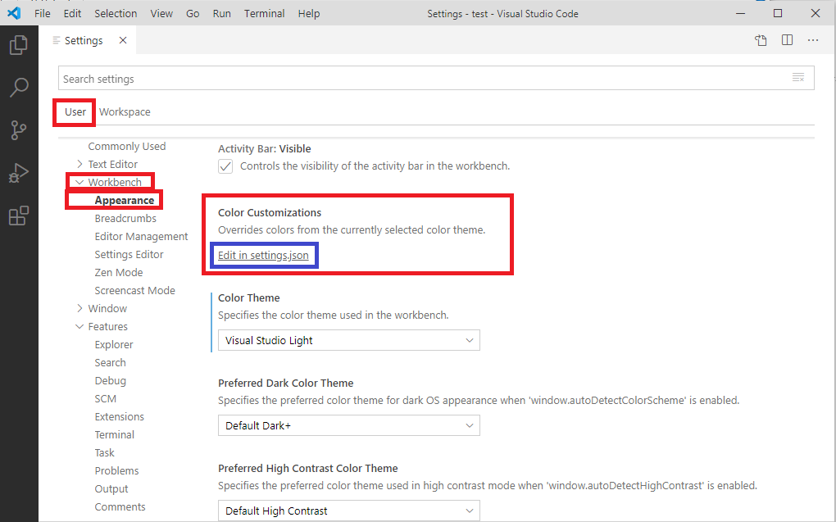This screenshot has height=522, width=836.
Task: Select Comments under Features
Action: tap(120, 506)
